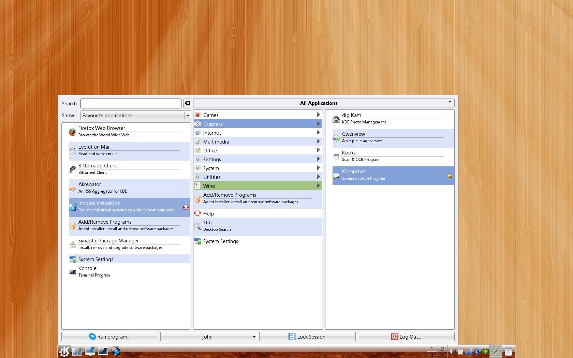This screenshot has width=573, height=358.
Task: Launch innotek VirtualBox favourite
Action: [130, 207]
